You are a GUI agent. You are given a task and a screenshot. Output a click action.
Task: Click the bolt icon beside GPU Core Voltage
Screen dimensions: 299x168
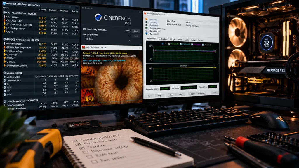(x=4, y=51)
